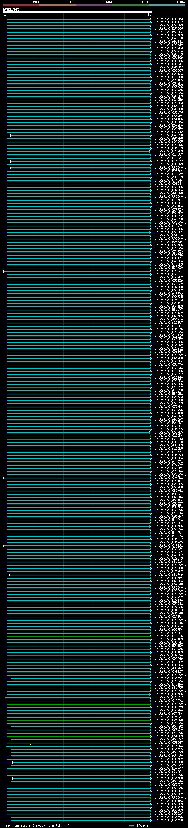Click the green alignment bar for C1BN22
The image size is (188, 828).
pos(79,387)
